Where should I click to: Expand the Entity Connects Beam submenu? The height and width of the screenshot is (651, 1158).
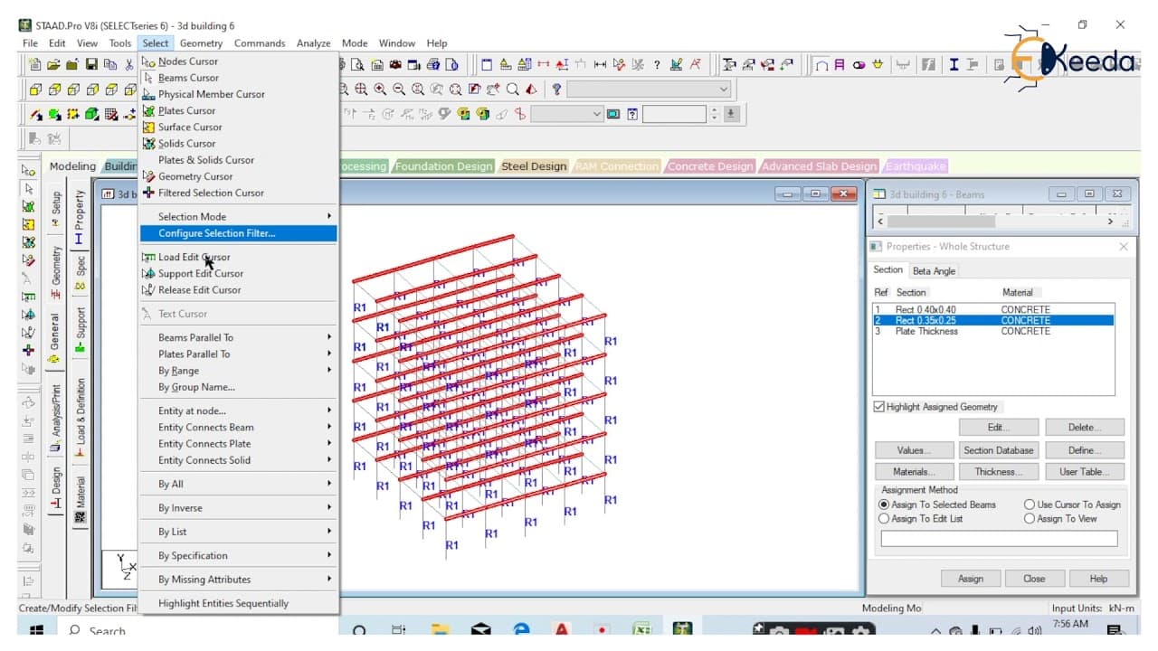tap(239, 427)
